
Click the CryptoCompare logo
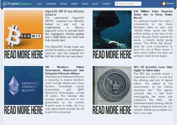click(x=17, y=4)
